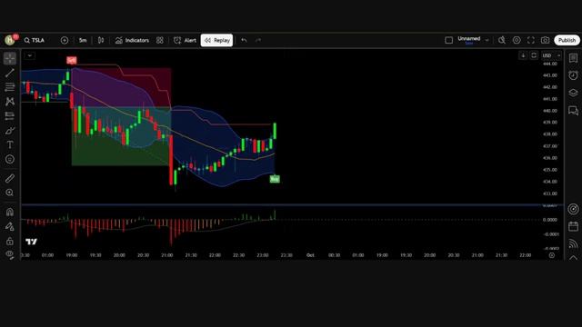Collapse the indicator legend chevron
The width and height of the screenshot is (582, 327).
30,55
